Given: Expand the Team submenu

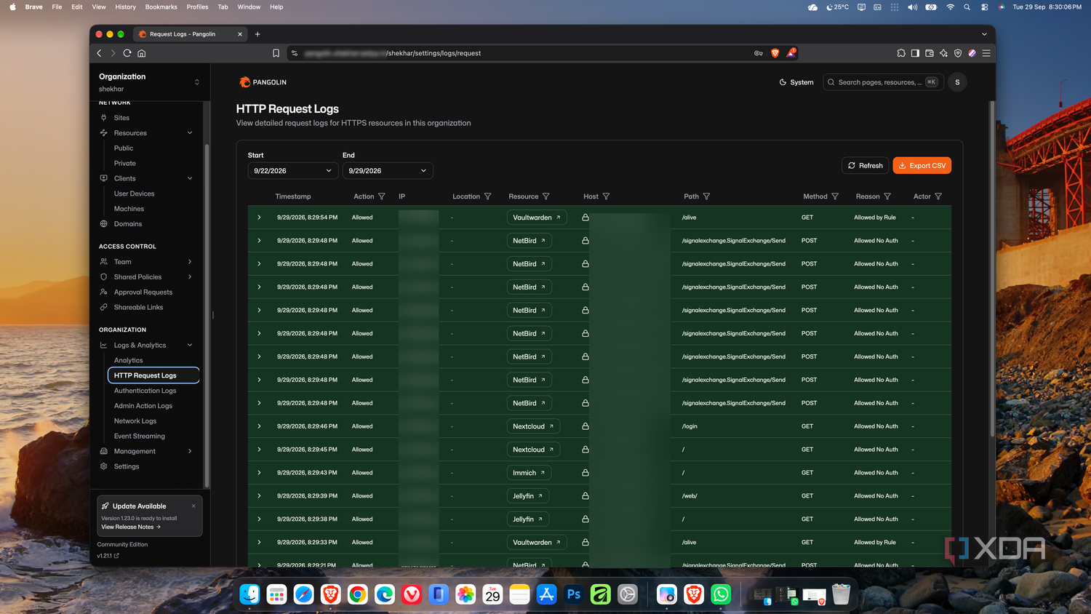Looking at the screenshot, I should (x=190, y=262).
